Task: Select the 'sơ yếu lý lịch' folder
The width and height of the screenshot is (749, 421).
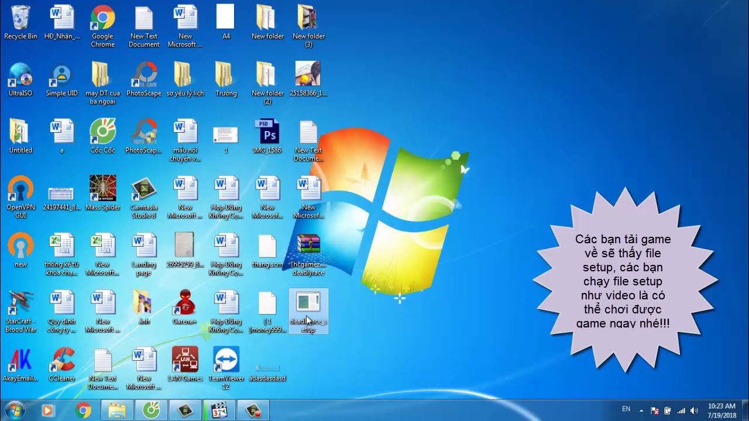Action: coord(185,79)
